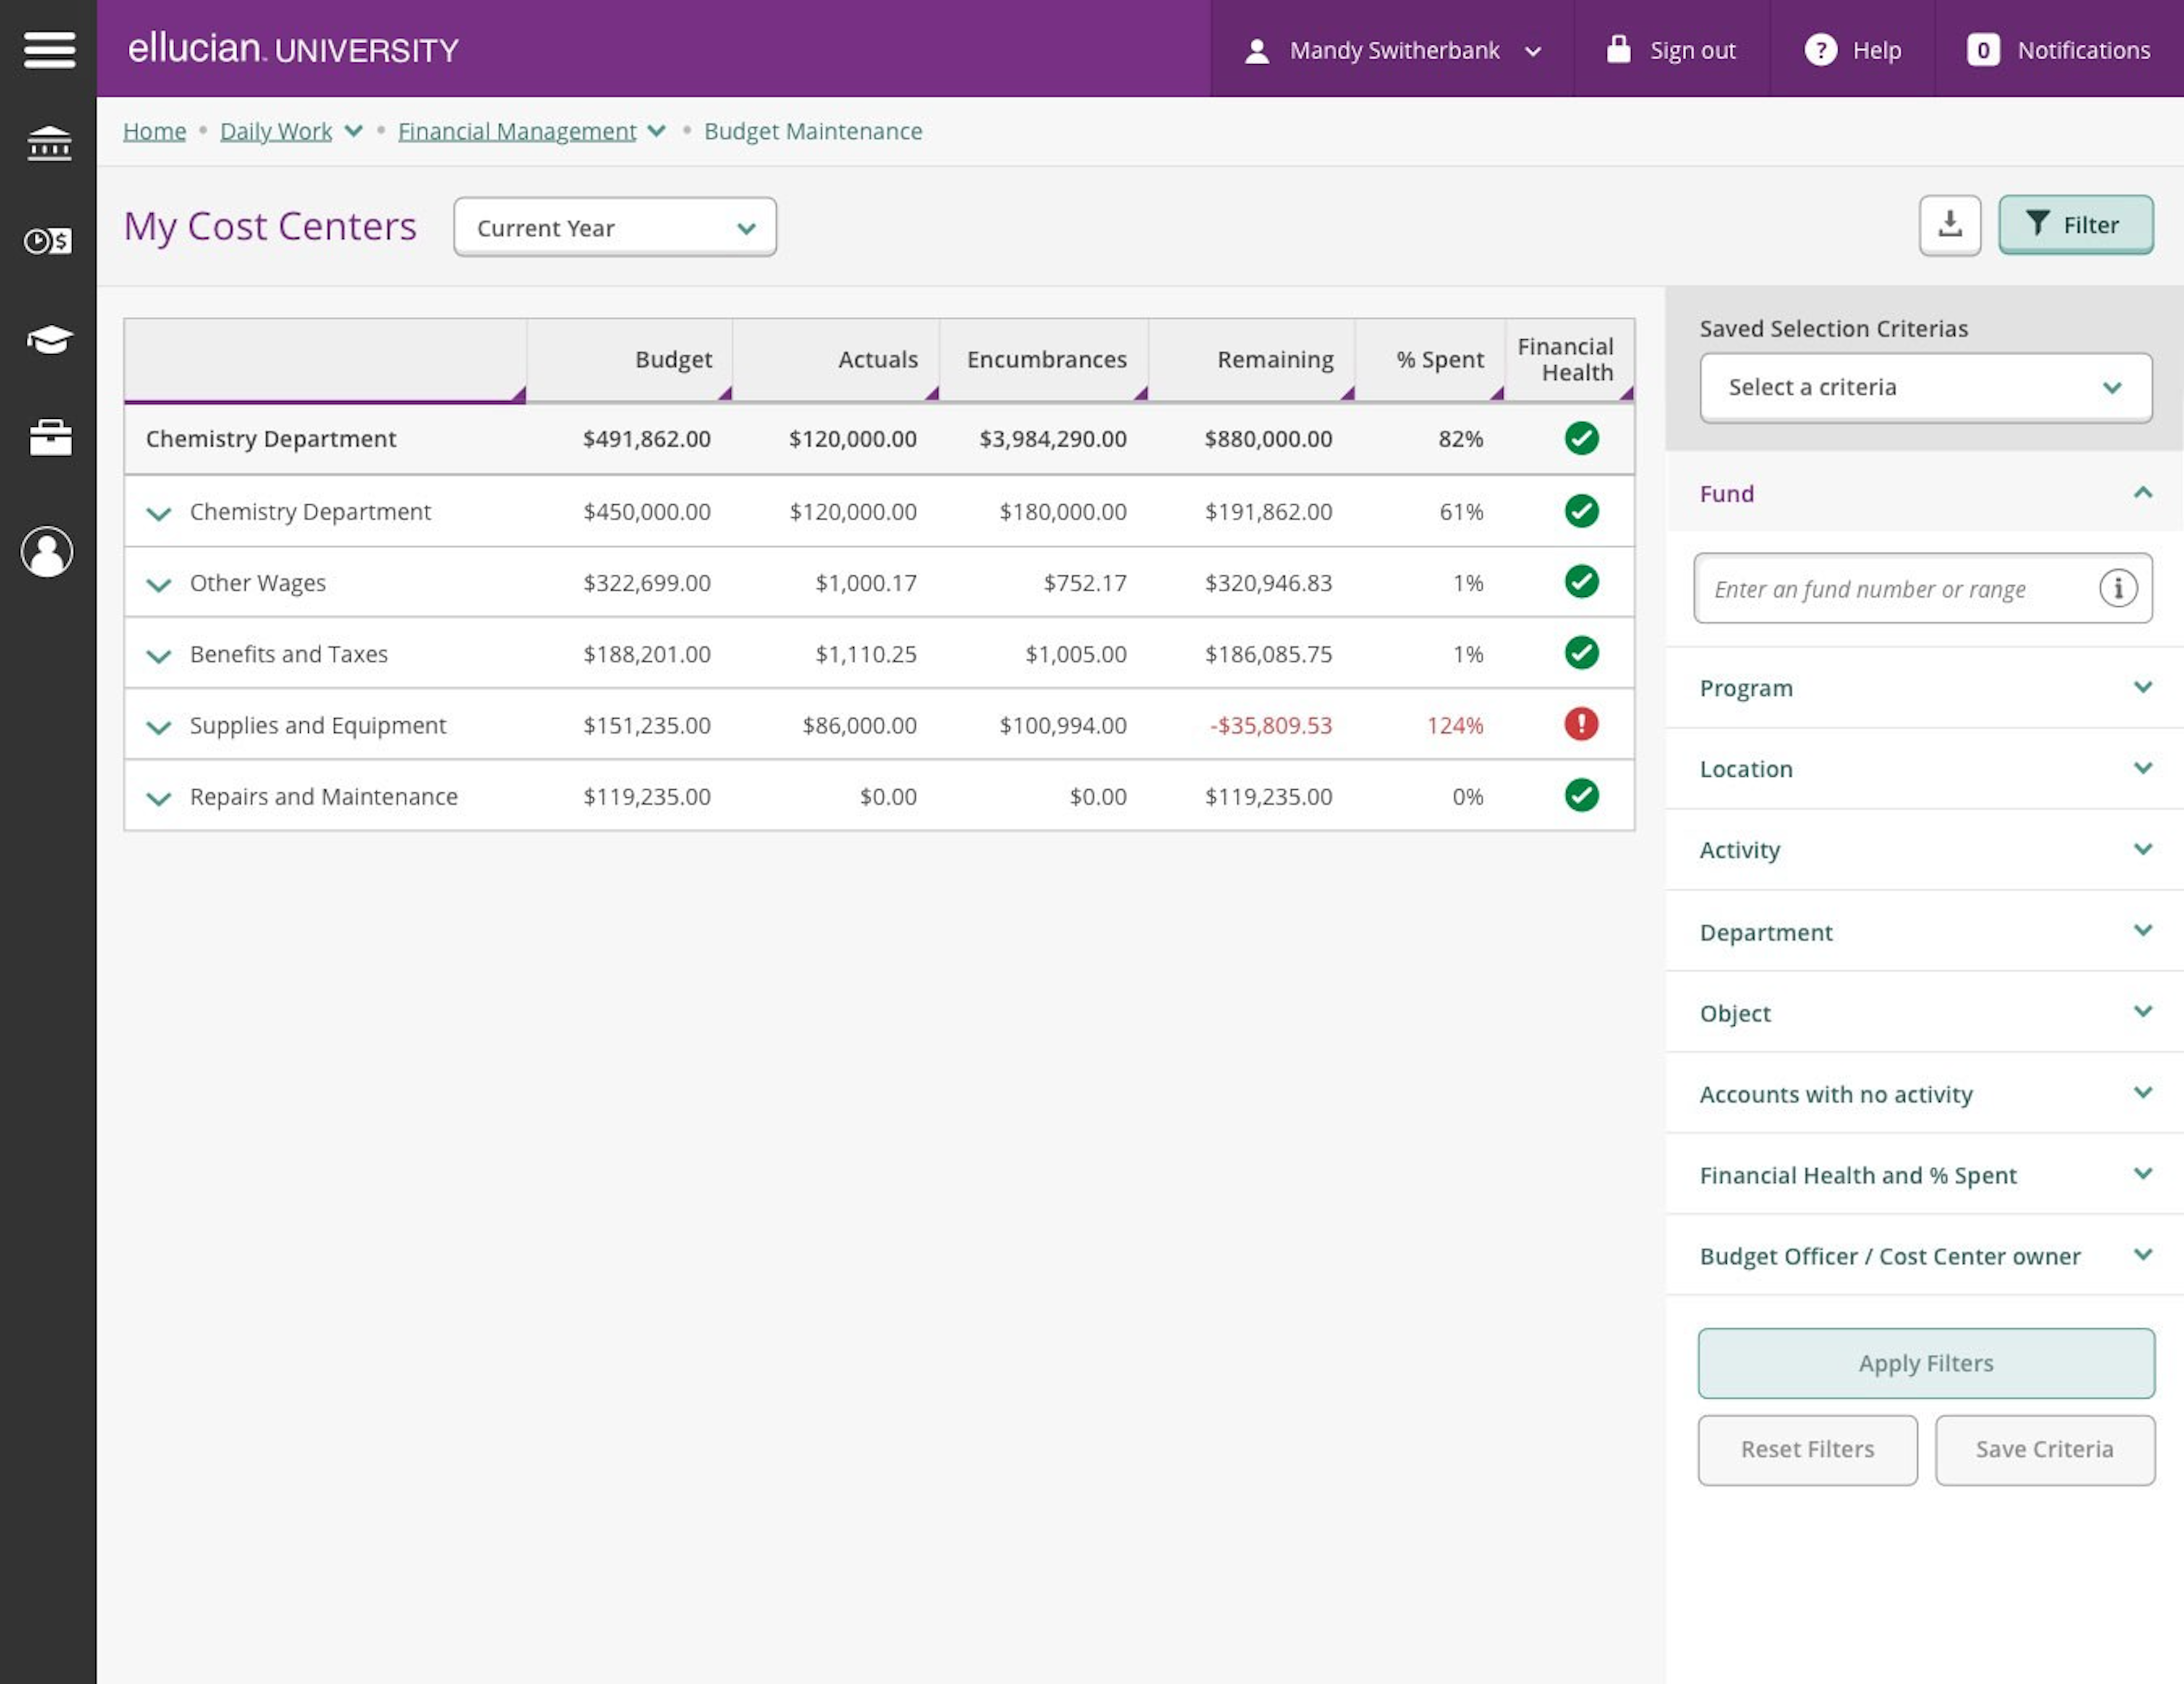Open the financial information sidebar icon
The image size is (2184, 1684).
point(49,240)
